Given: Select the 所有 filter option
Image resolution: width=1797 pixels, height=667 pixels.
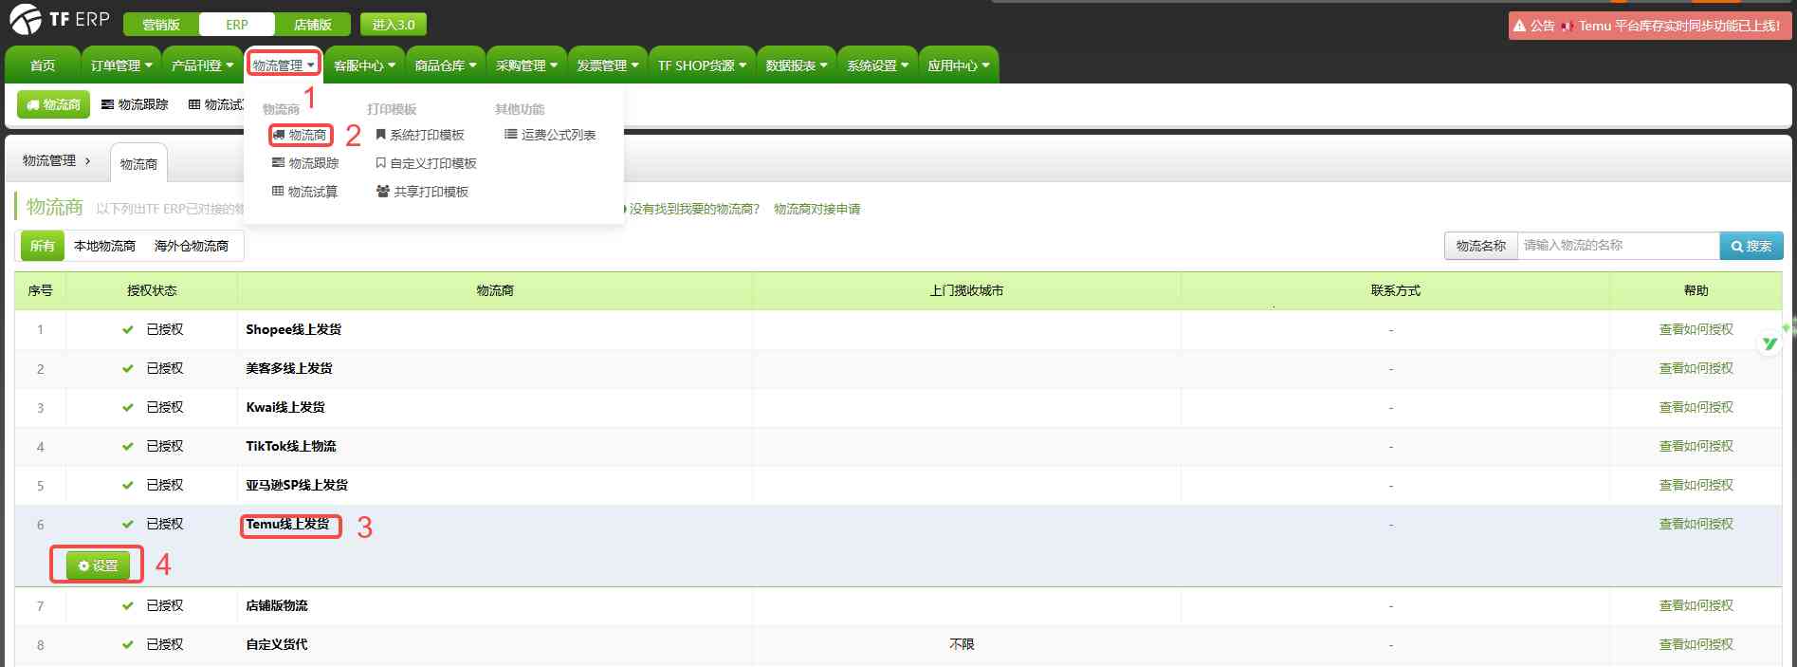Looking at the screenshot, I should (x=42, y=247).
